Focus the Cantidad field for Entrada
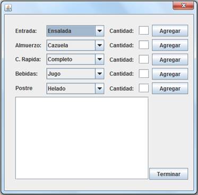Image resolution: width=198 pixels, height=195 pixels. point(144,31)
